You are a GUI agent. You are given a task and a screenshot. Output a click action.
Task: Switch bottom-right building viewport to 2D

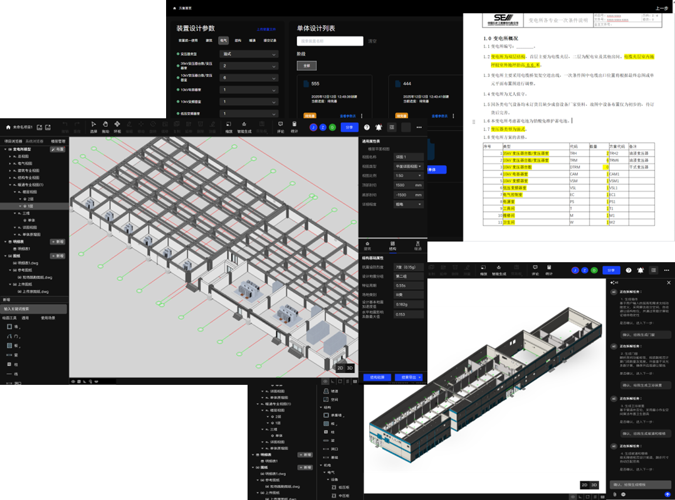point(585,485)
